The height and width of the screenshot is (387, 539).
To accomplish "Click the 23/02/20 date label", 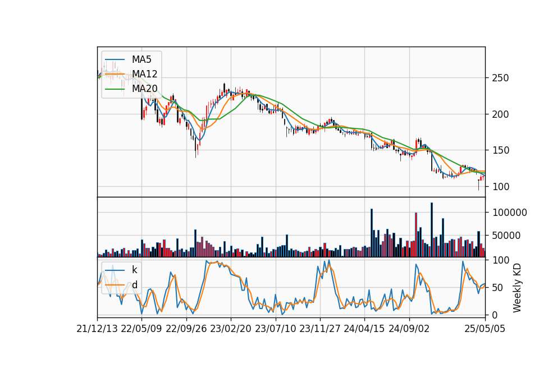I will click(x=231, y=329).
